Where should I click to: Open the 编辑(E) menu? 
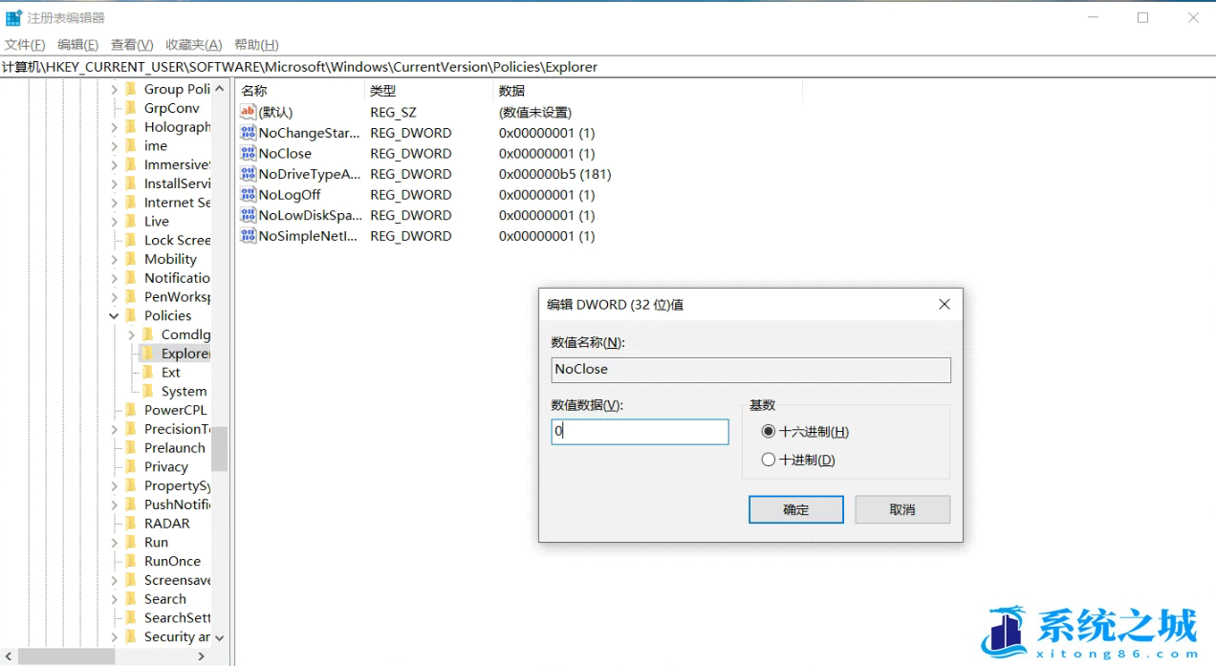coord(77,44)
